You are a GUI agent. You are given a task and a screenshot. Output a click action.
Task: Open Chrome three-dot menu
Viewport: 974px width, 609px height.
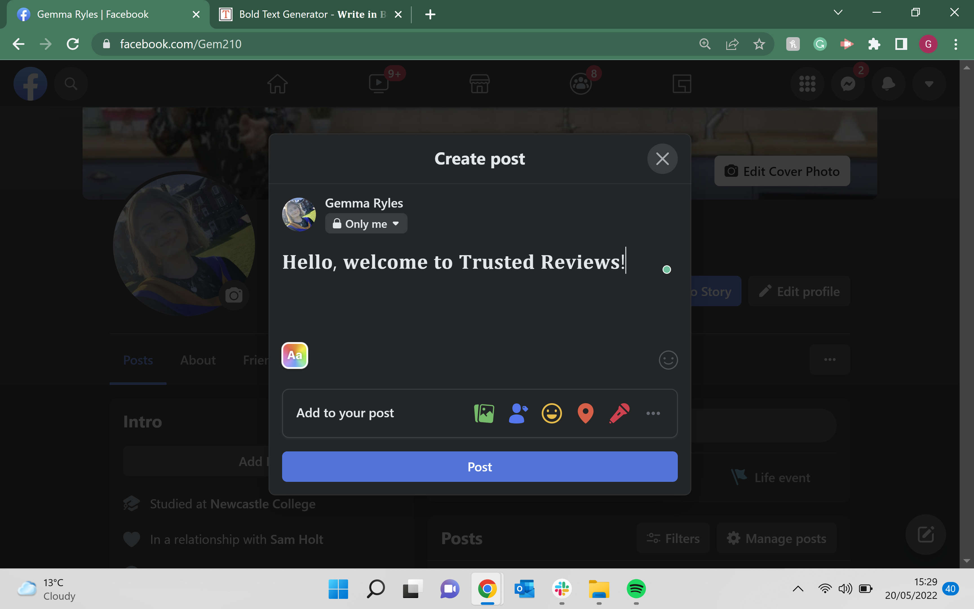click(x=955, y=44)
